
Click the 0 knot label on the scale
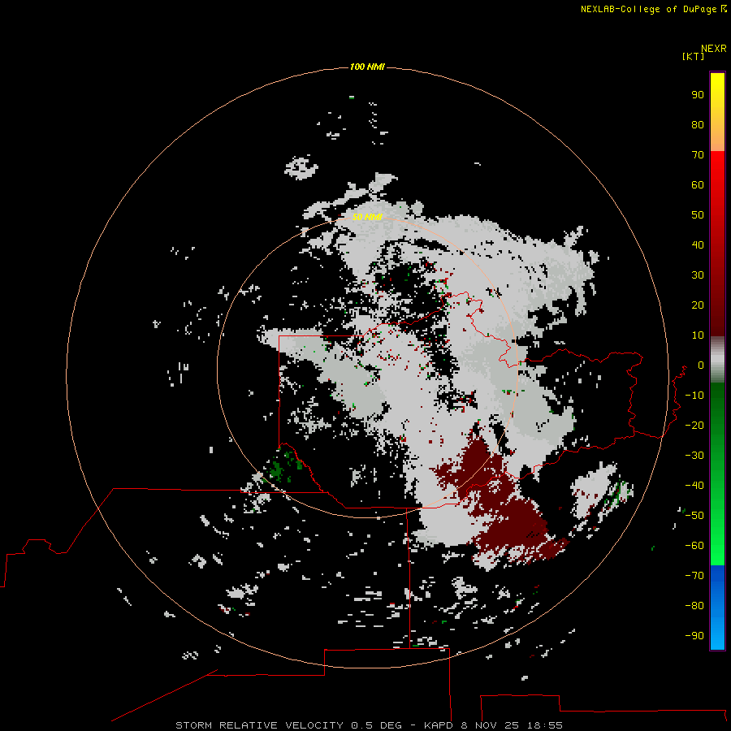coord(701,365)
